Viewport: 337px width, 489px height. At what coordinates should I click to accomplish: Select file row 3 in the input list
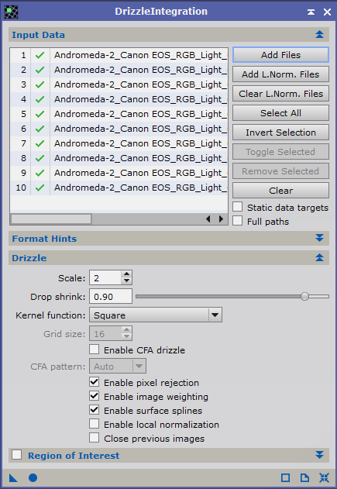(x=119, y=84)
